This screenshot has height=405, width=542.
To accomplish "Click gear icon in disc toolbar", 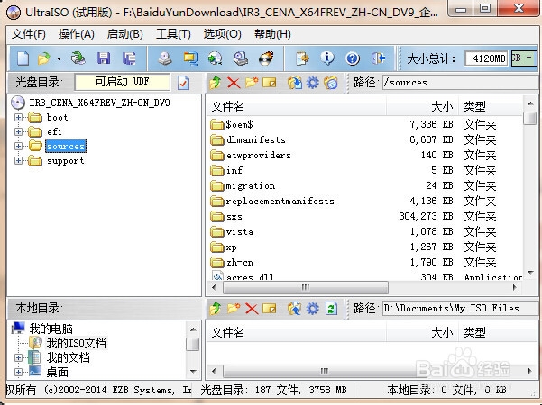I will (313, 83).
